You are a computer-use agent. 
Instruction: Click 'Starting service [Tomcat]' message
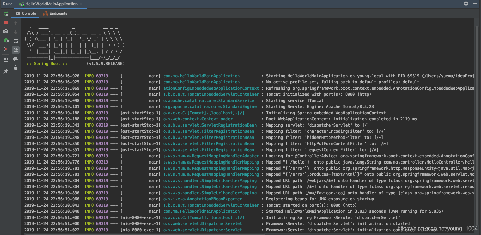[x=296, y=101]
